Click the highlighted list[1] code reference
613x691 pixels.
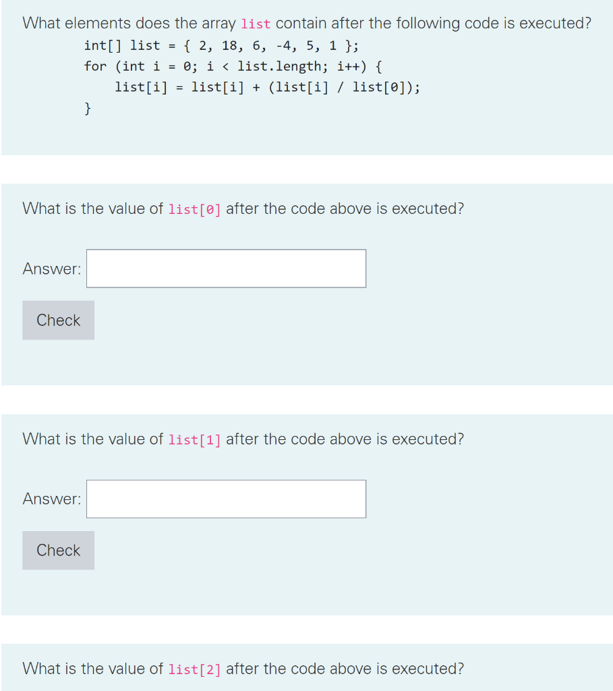[194, 439]
